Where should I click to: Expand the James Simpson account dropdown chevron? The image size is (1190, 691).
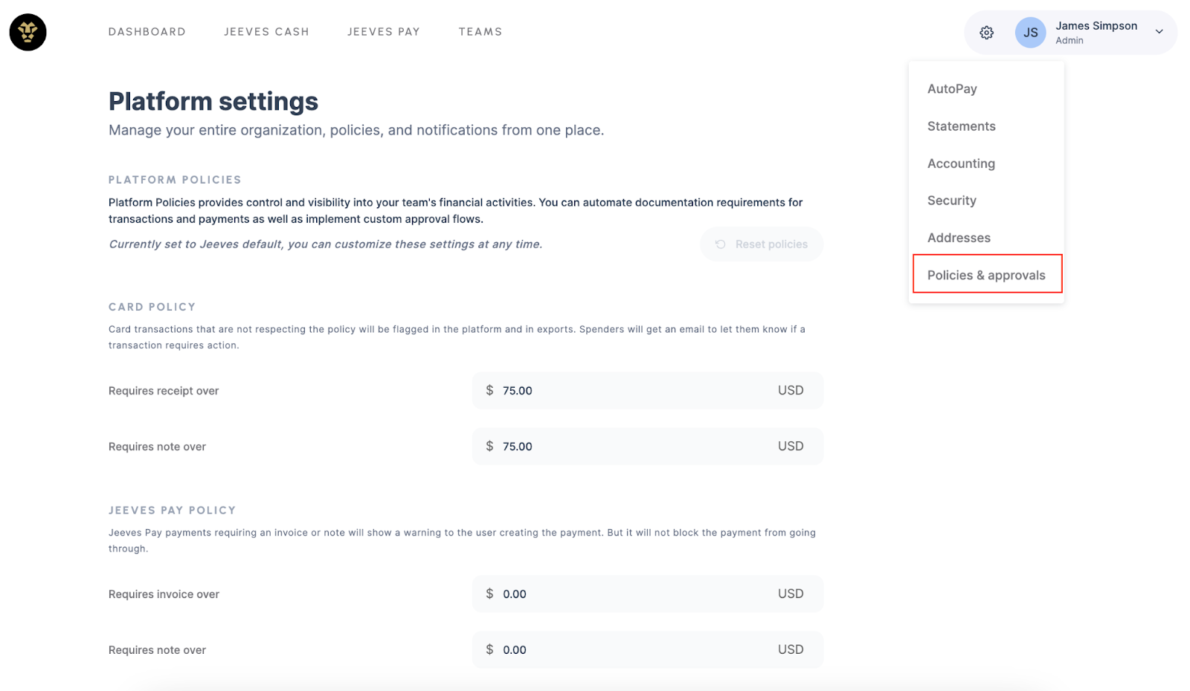click(1158, 32)
